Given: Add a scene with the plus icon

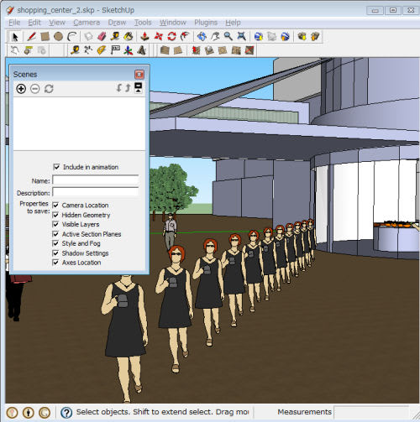Looking at the screenshot, I should [x=21, y=89].
